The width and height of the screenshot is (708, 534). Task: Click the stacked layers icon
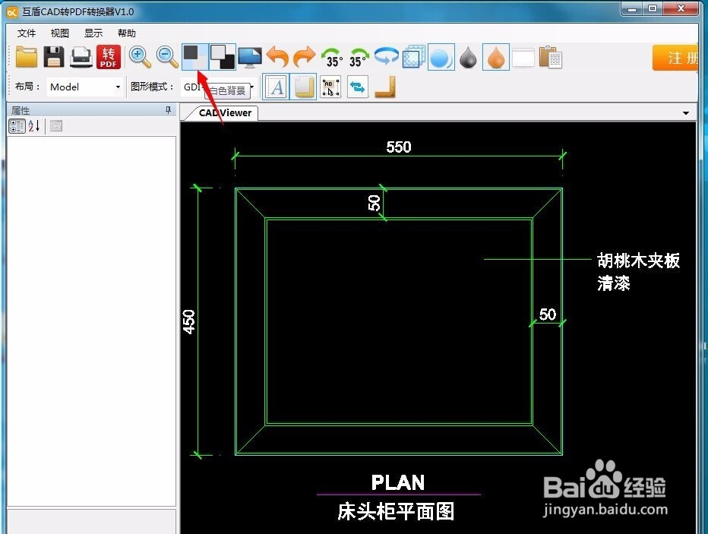(413, 57)
